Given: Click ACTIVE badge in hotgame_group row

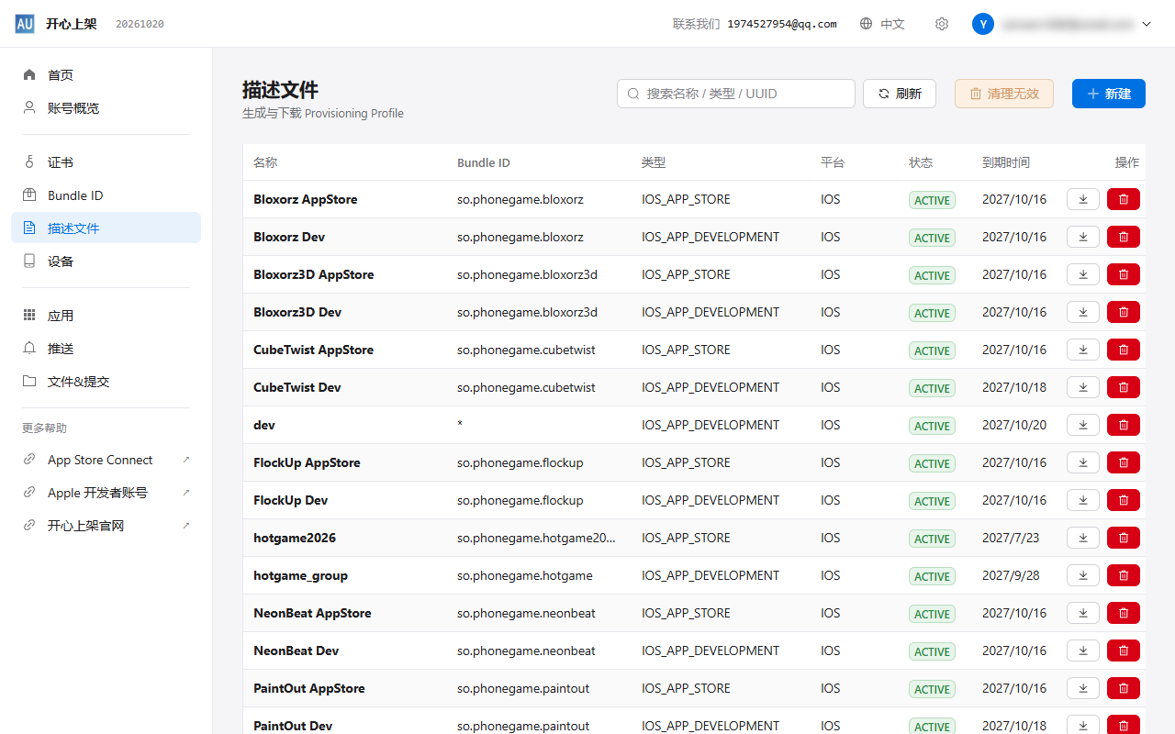Looking at the screenshot, I should (932, 576).
